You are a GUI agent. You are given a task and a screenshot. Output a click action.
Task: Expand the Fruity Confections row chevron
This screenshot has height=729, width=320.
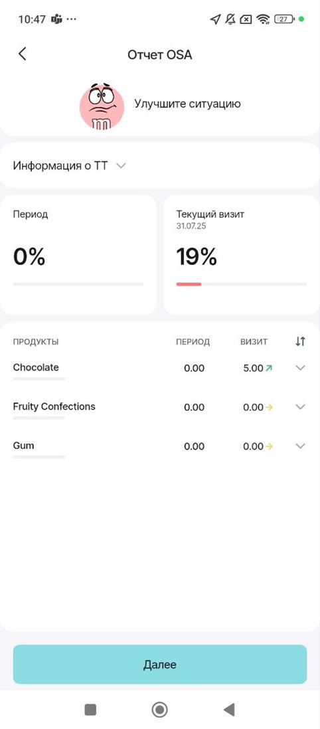(x=301, y=407)
